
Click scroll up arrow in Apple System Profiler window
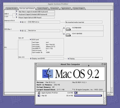pos(112,89)
